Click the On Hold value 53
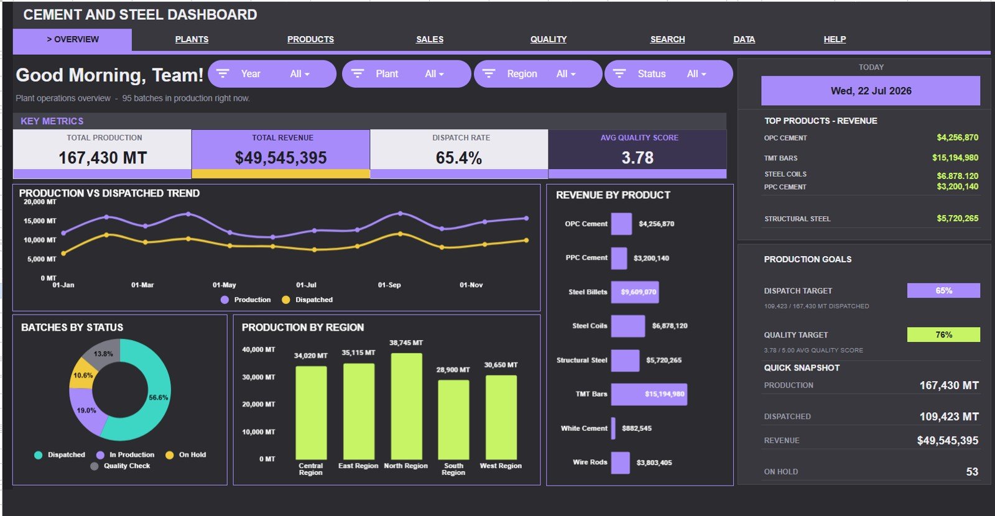Viewport: 995px width, 516px height. coord(972,472)
